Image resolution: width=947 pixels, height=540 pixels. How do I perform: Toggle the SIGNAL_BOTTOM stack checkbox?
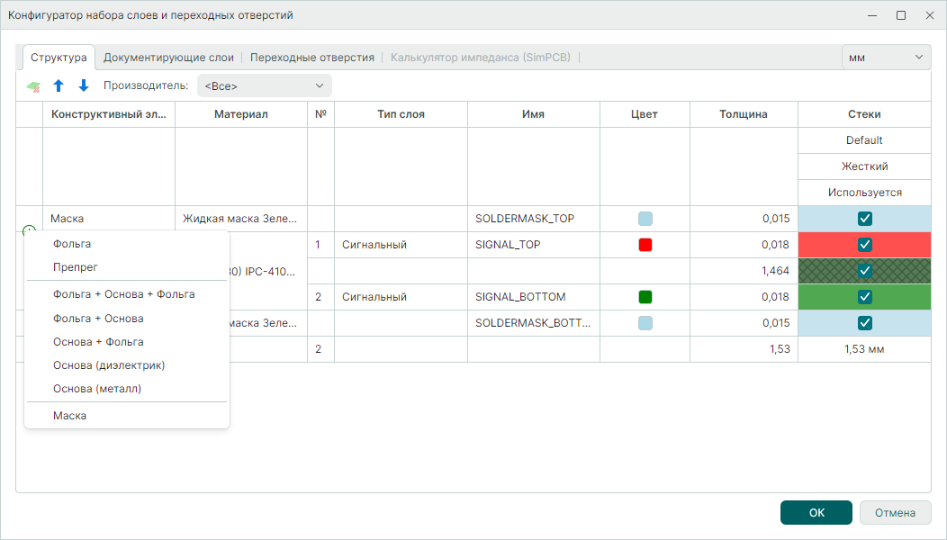click(864, 297)
